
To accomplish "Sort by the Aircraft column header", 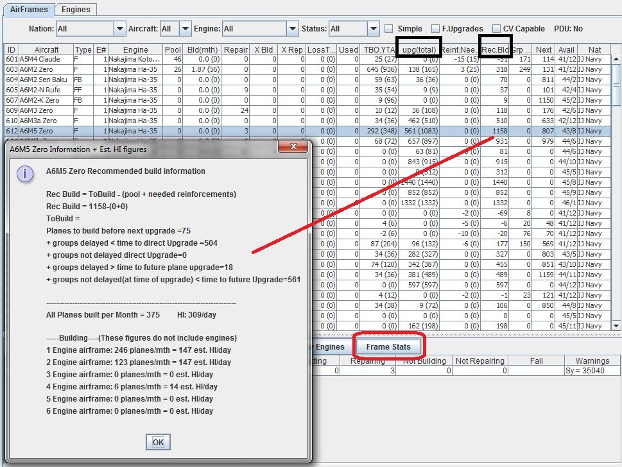I will point(46,49).
